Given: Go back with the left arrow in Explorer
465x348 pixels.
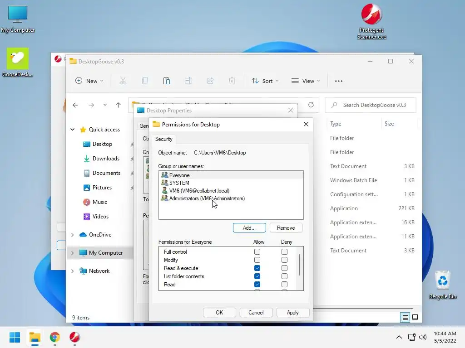Looking at the screenshot, I should click(x=75, y=105).
